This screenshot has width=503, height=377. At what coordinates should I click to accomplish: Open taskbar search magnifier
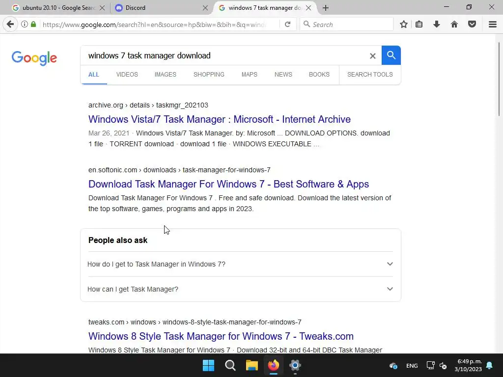tap(230, 365)
